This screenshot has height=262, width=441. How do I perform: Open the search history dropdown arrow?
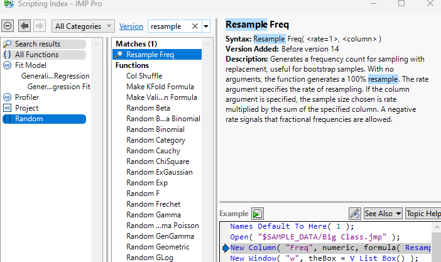point(206,26)
